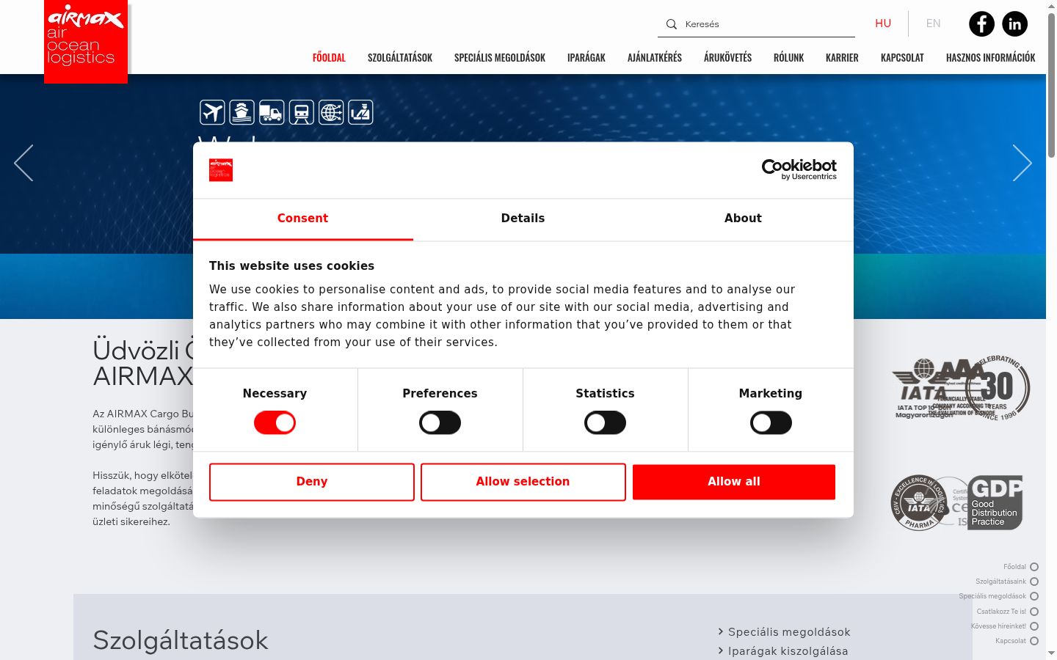Image resolution: width=1057 pixels, height=660 pixels.
Task: Open the SZOLGÁLTATÁSOK menu item
Action: [400, 58]
